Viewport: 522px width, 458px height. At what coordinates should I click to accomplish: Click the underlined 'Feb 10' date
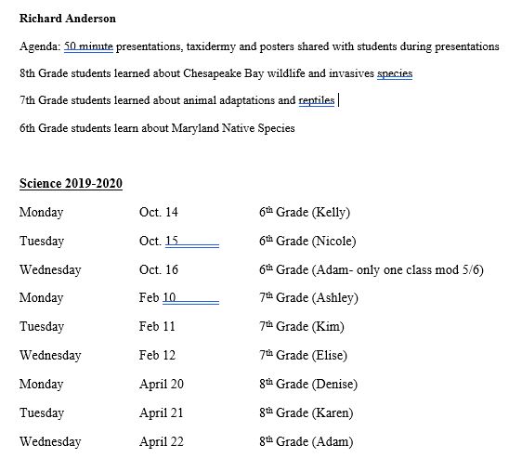pyautogui.click(x=157, y=297)
